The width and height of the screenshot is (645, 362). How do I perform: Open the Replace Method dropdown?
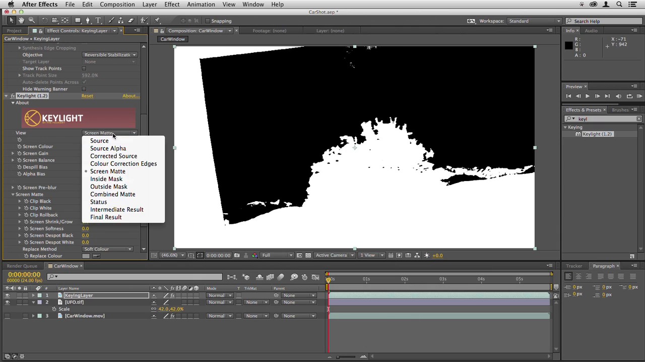pyautogui.click(x=108, y=249)
